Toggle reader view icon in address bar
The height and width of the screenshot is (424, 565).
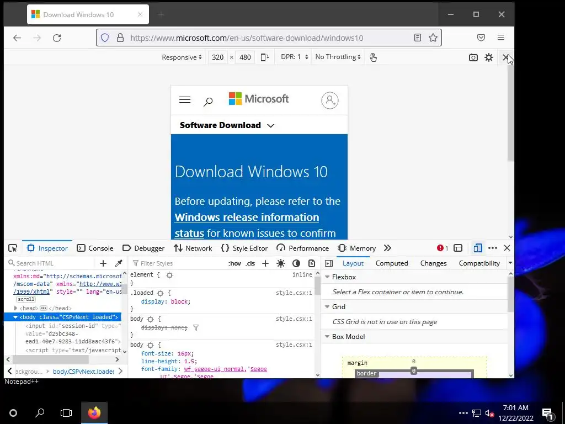pyautogui.click(x=418, y=38)
